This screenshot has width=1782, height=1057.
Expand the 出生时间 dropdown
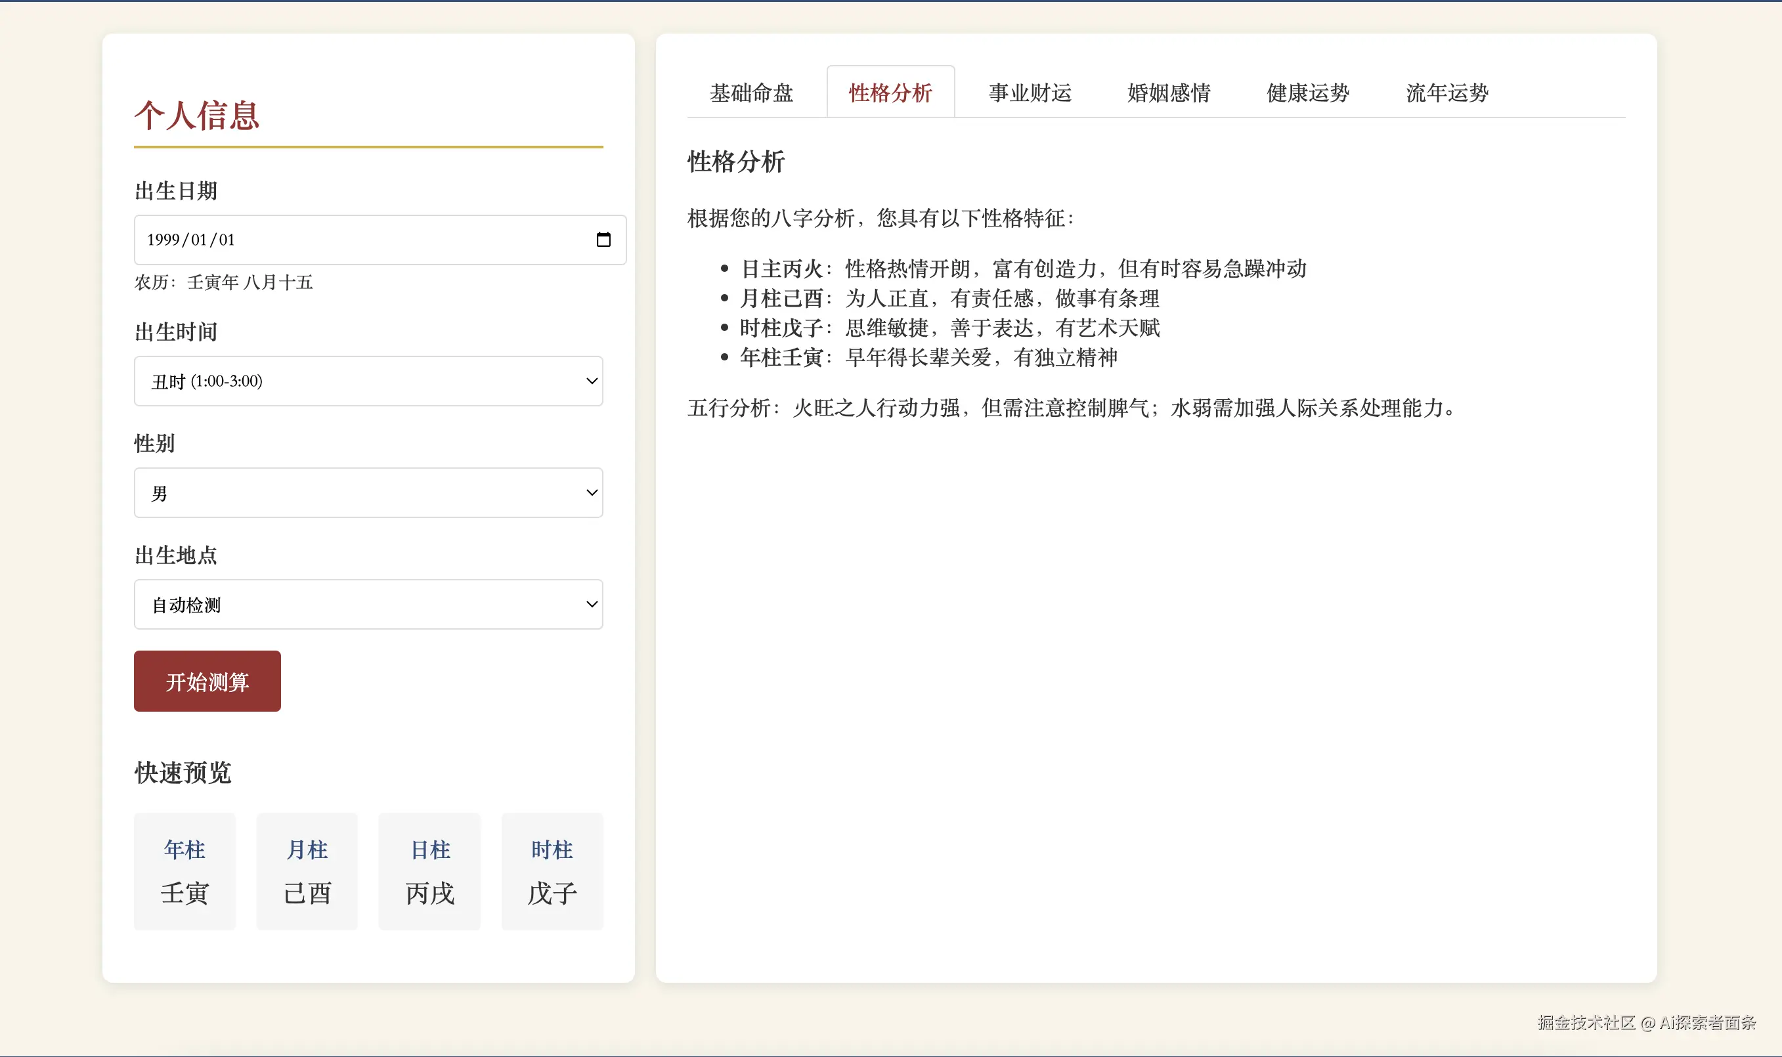coord(368,381)
